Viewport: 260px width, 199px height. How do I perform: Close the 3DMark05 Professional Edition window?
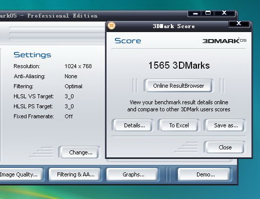224,13
